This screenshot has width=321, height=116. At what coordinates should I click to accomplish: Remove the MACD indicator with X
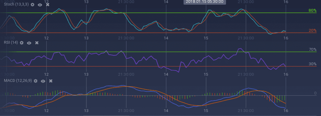point(51,81)
